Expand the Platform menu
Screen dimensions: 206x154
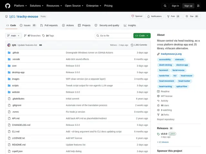[20, 6]
